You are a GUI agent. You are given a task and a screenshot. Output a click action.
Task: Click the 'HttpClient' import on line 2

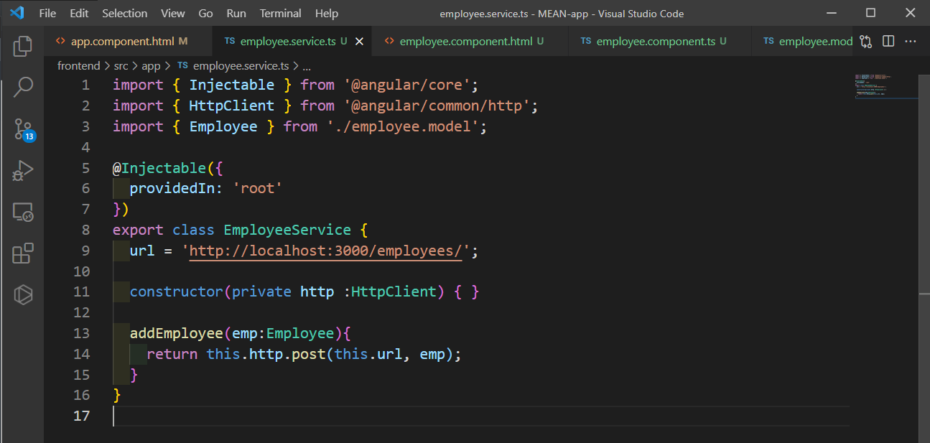click(x=231, y=106)
